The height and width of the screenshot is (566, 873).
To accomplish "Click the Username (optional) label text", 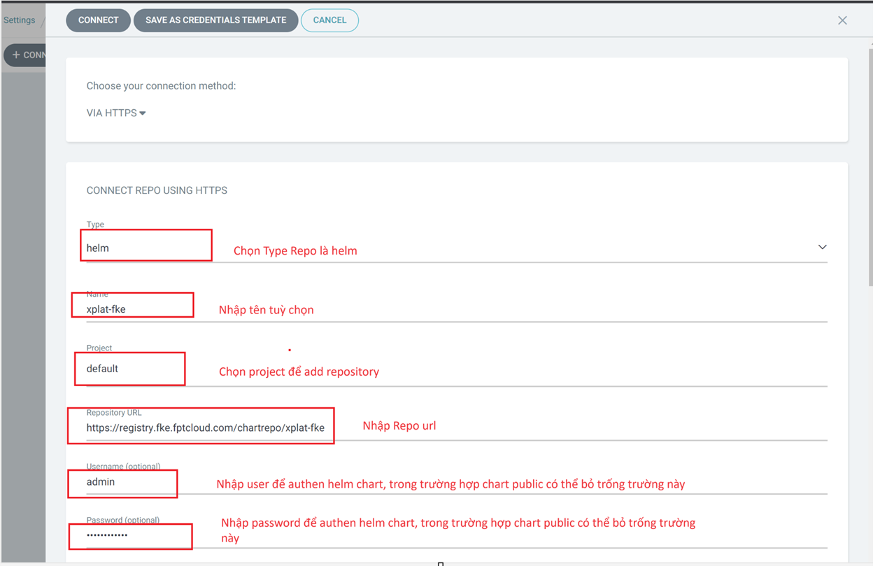I will coord(123,467).
